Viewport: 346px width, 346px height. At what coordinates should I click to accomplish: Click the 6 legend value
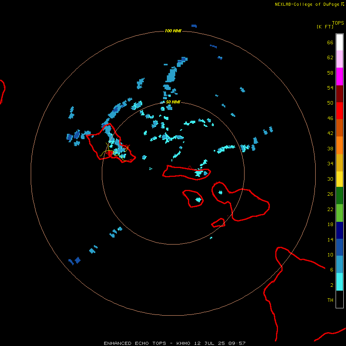click(331, 269)
